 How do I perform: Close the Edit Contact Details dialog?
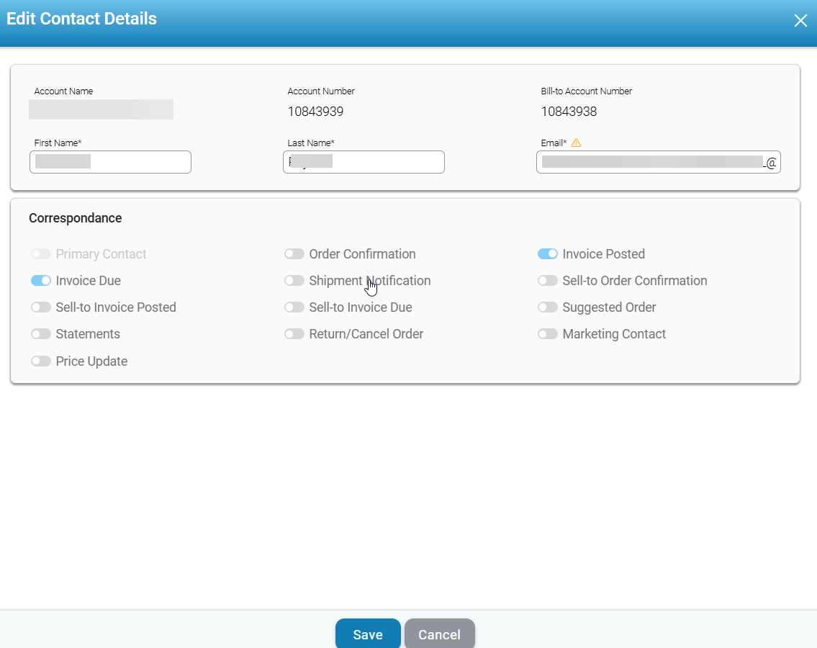click(x=800, y=21)
